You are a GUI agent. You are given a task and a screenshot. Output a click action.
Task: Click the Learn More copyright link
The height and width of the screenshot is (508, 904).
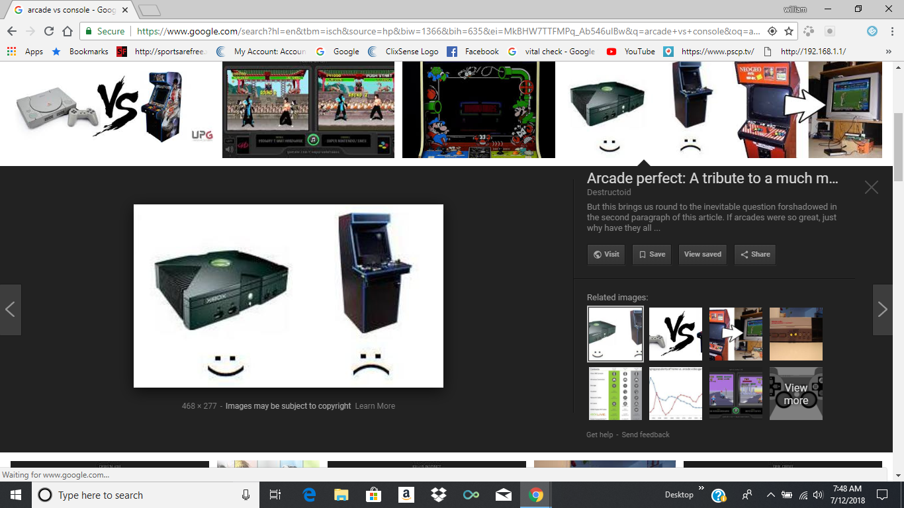(x=375, y=406)
